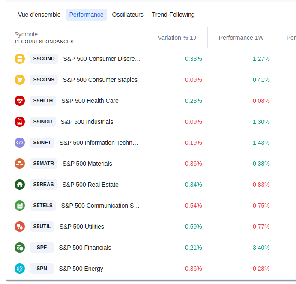296x284 pixels.
Task: Sort by Variation % 1J column
Action: pos(177,38)
